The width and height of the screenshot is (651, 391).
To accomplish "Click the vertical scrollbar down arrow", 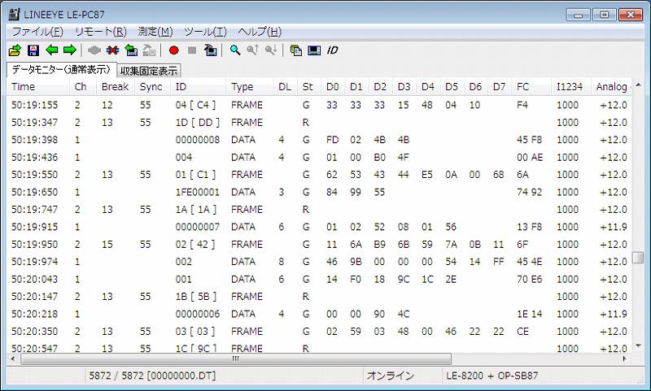I will pyautogui.click(x=638, y=347).
